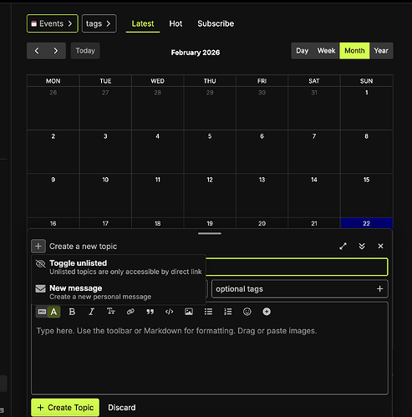
Task: Switch to the Latest tab
Action: pos(143,23)
